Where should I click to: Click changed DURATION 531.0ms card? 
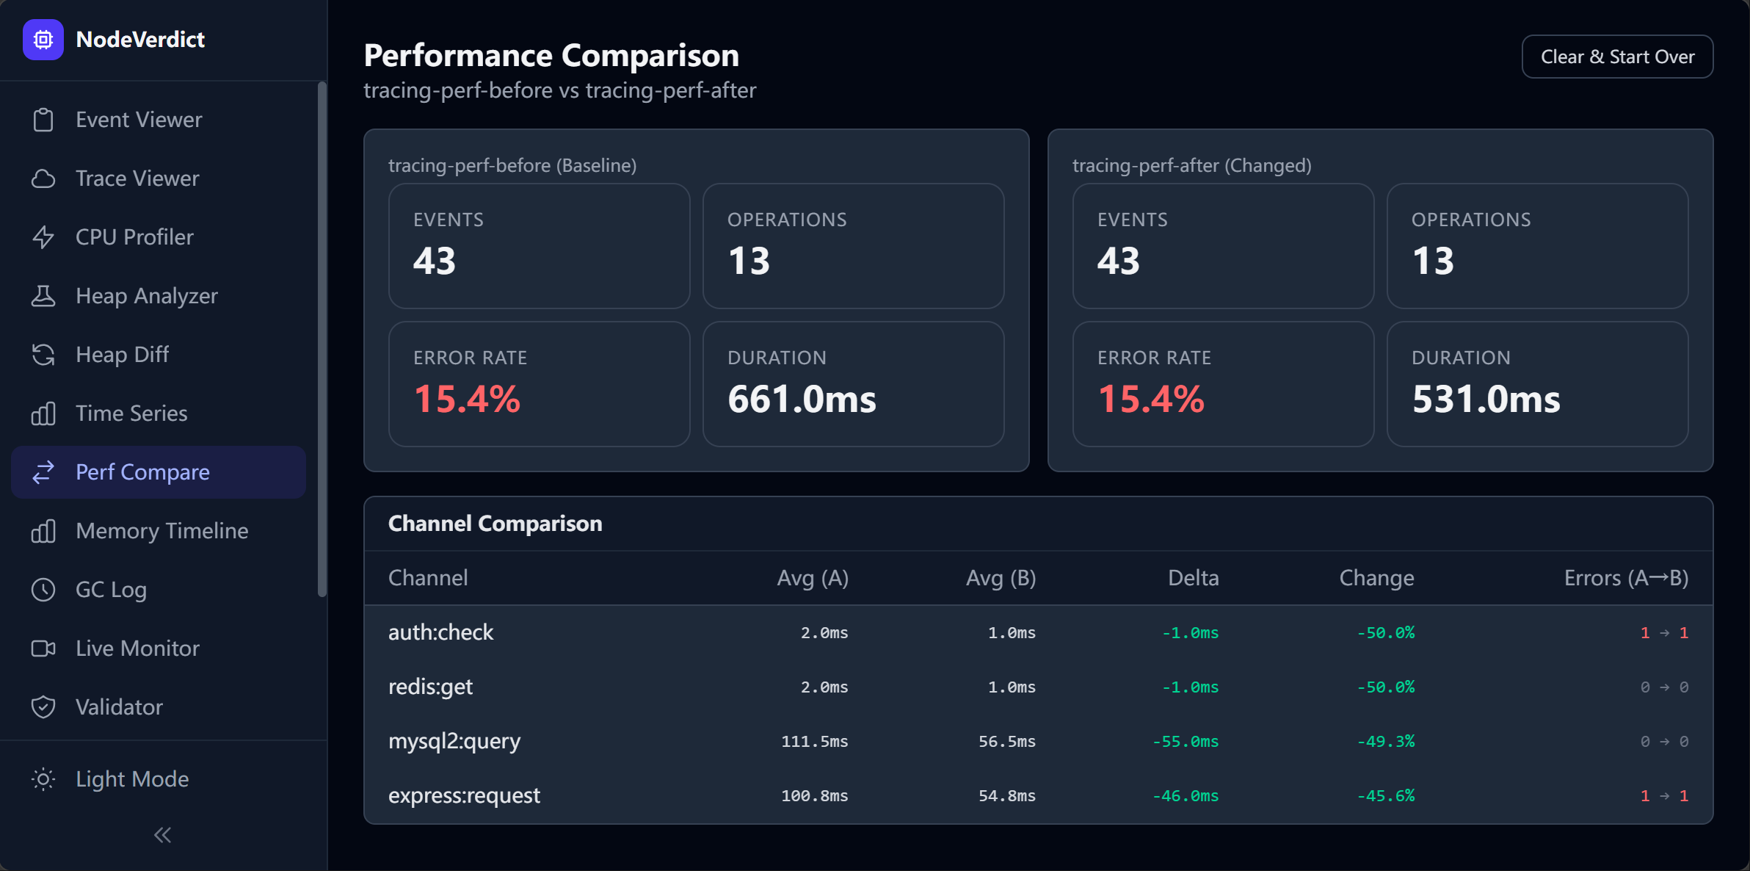point(1537,384)
